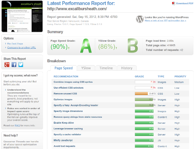Expand Remove query strings from static resources
196x149 pixels.
(x=78, y=117)
